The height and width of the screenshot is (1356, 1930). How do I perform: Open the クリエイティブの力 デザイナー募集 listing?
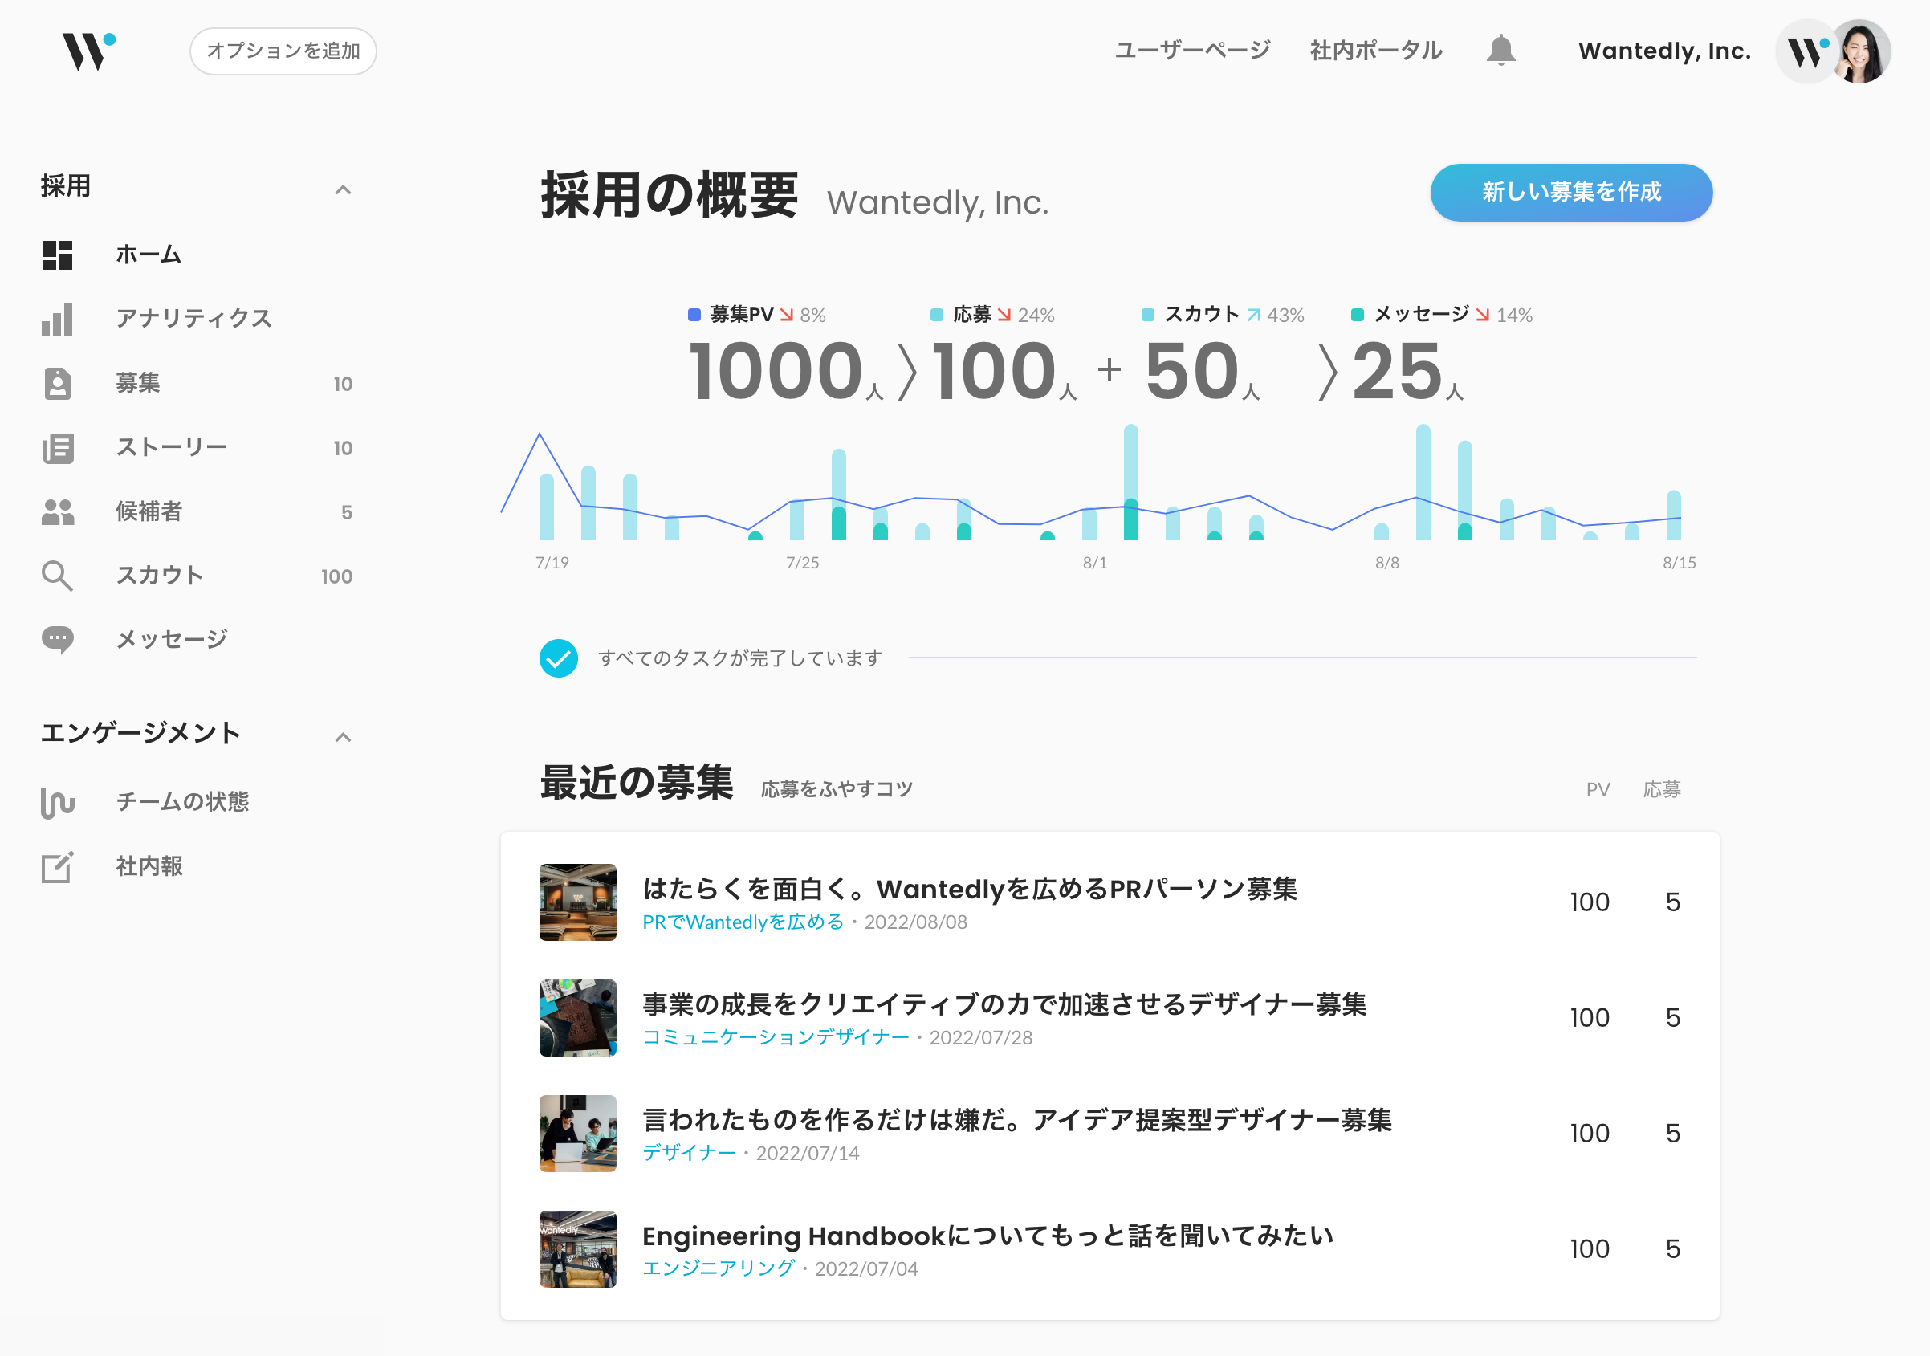[1004, 1004]
